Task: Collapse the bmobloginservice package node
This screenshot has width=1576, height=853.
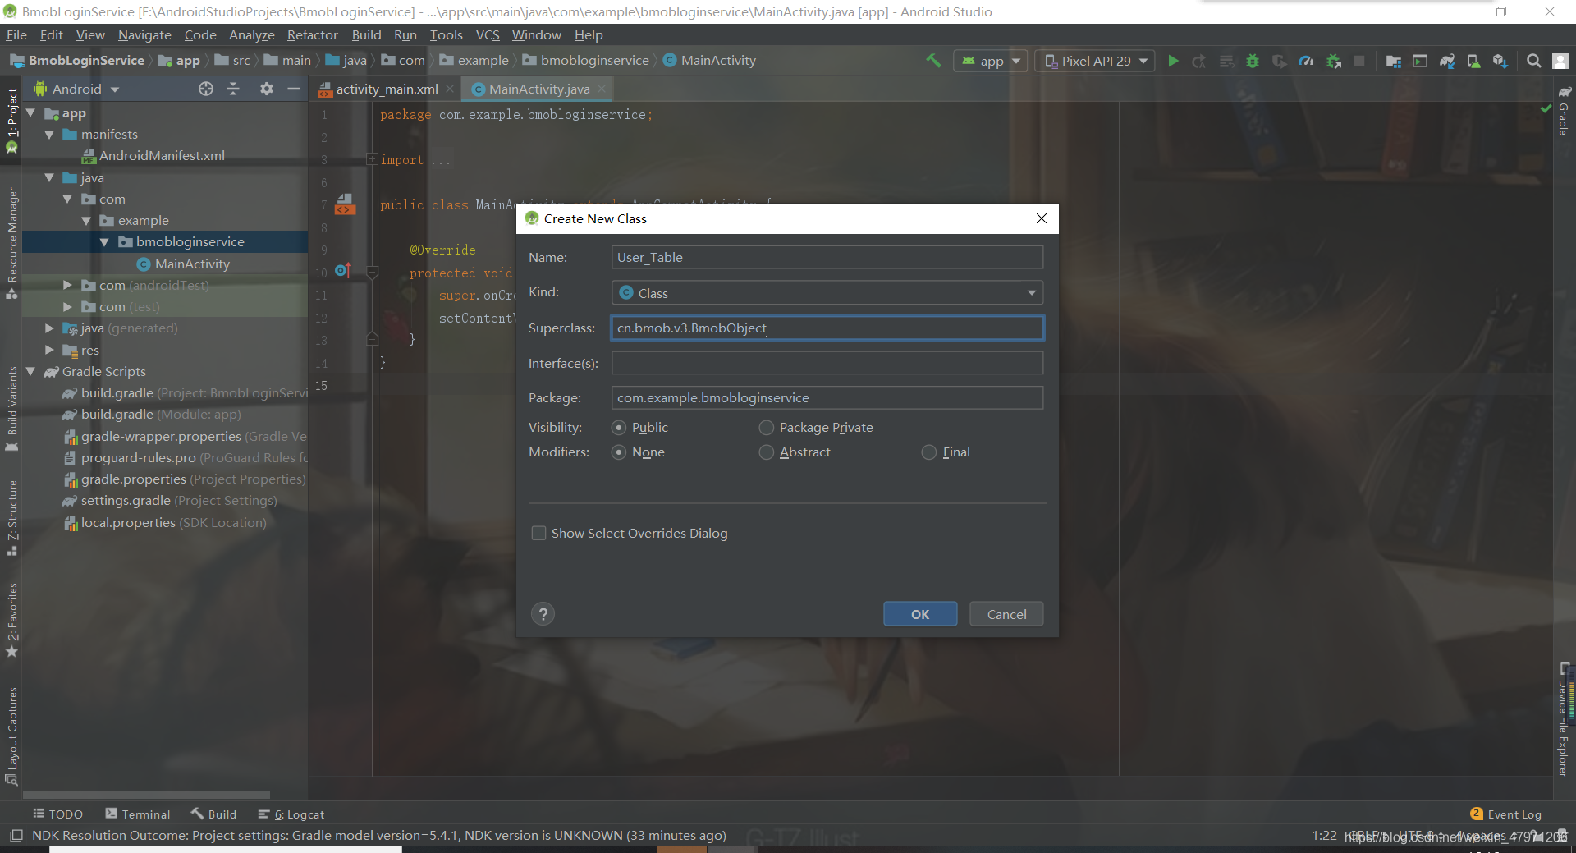Action: tap(104, 242)
